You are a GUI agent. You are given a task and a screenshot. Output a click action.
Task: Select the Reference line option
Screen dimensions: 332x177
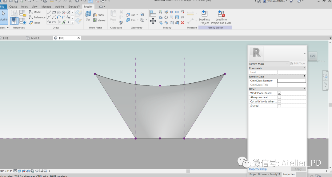tap(37, 17)
